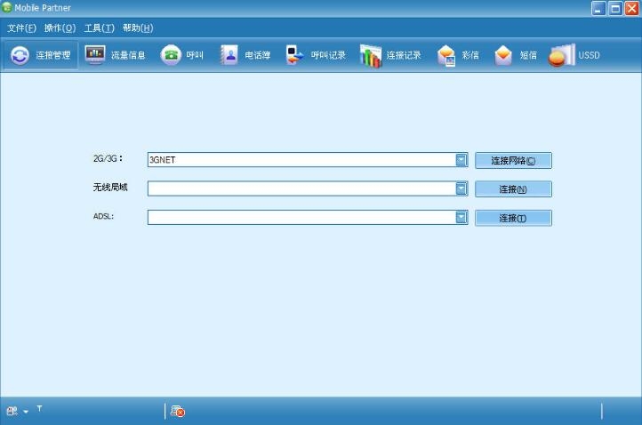Open the 文件(F) menu
This screenshot has width=642, height=425.
[21, 28]
